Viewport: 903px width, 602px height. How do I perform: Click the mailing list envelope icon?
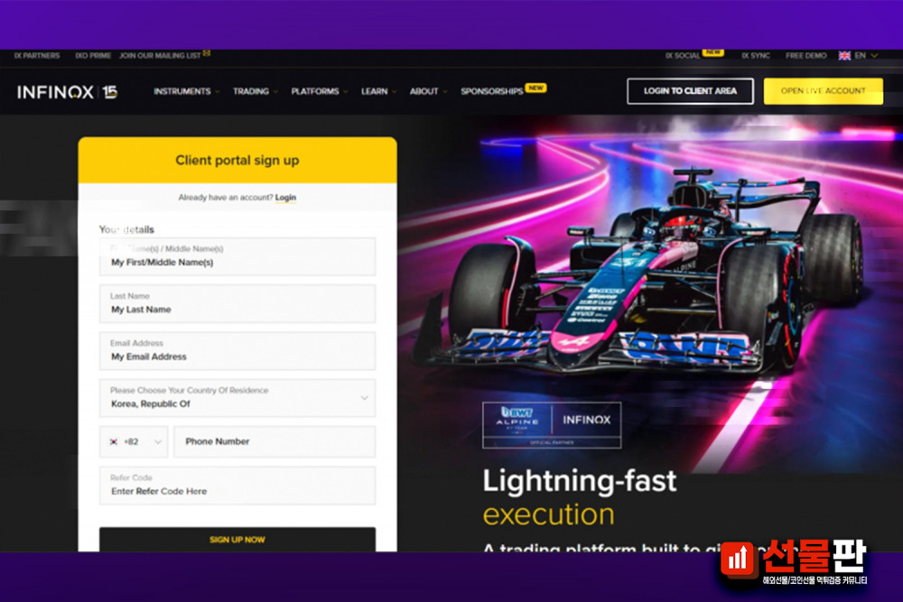[207, 53]
